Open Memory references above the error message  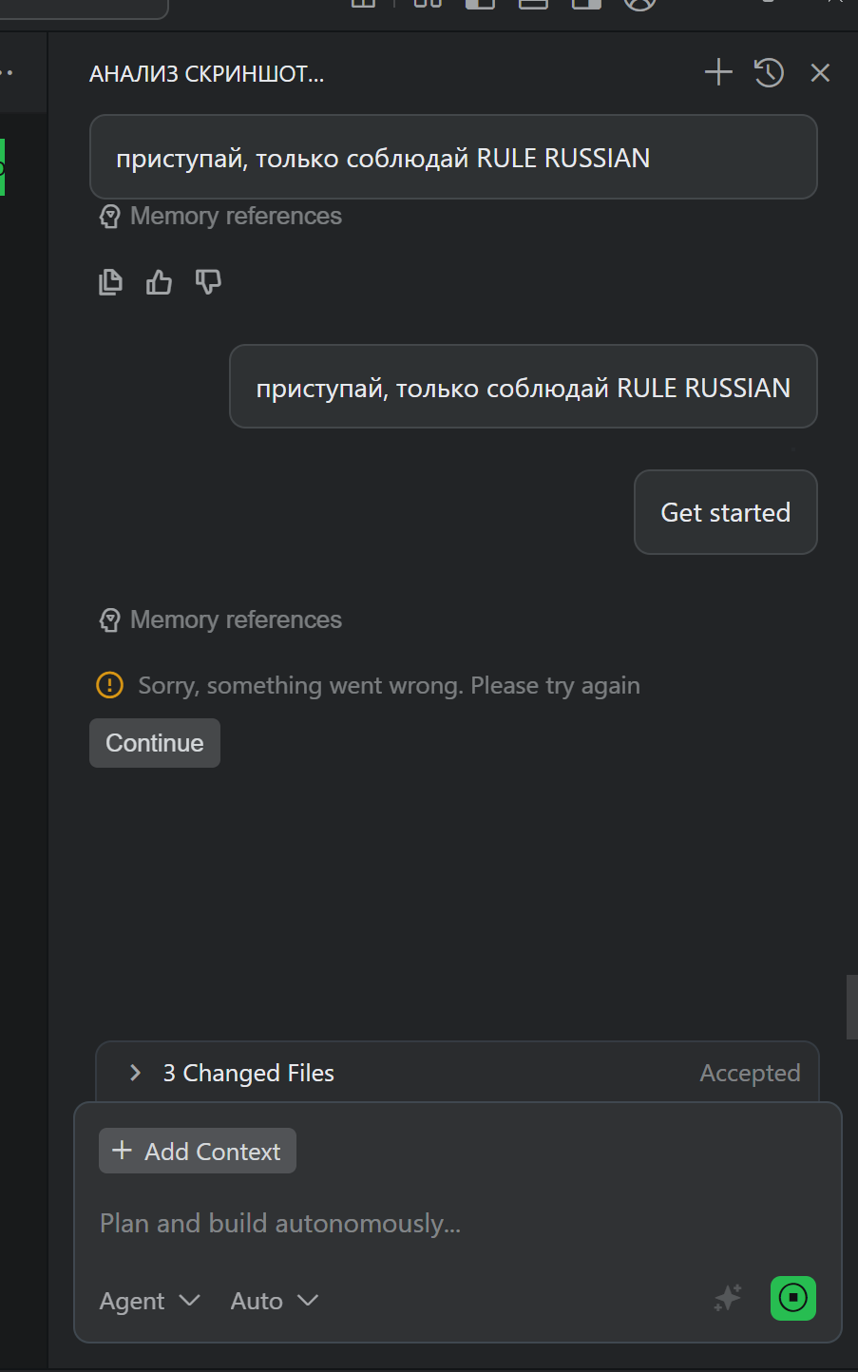[x=220, y=619]
